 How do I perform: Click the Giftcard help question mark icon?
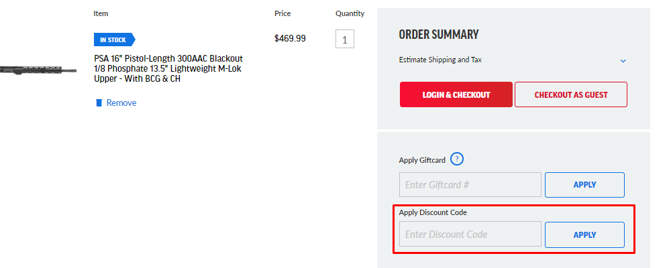click(x=457, y=159)
